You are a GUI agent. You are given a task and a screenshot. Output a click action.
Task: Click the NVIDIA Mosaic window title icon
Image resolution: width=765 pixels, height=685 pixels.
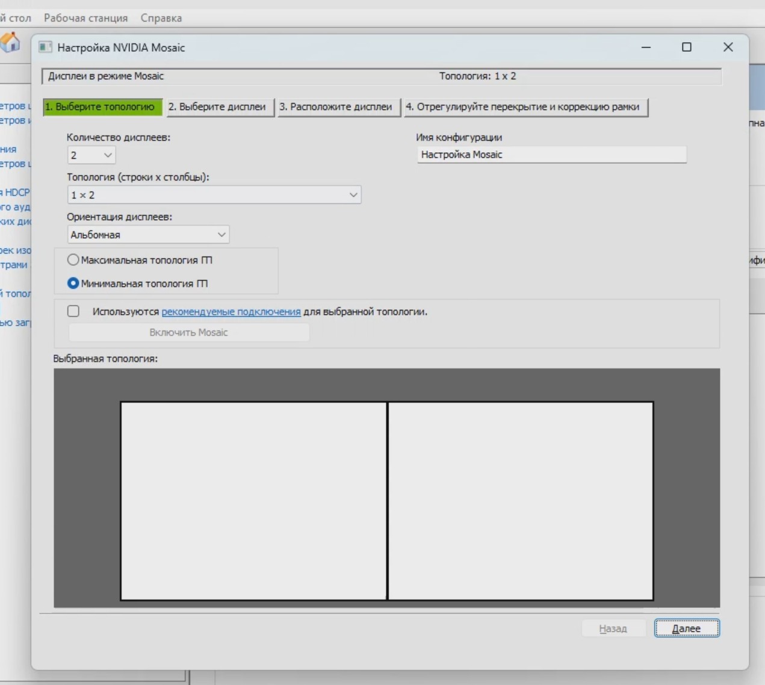coord(45,48)
